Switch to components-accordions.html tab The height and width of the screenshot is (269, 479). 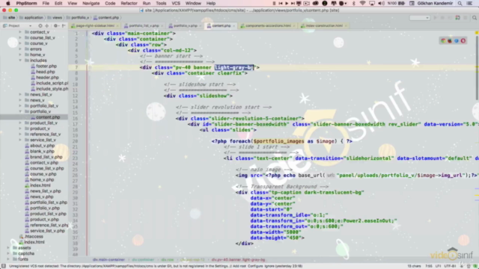pos(268,26)
